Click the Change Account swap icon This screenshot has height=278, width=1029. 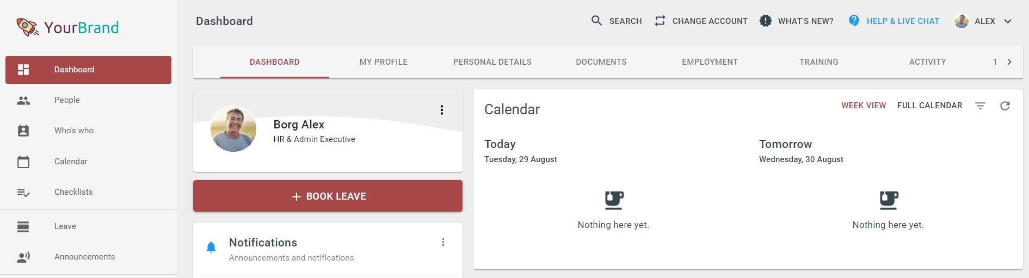660,21
